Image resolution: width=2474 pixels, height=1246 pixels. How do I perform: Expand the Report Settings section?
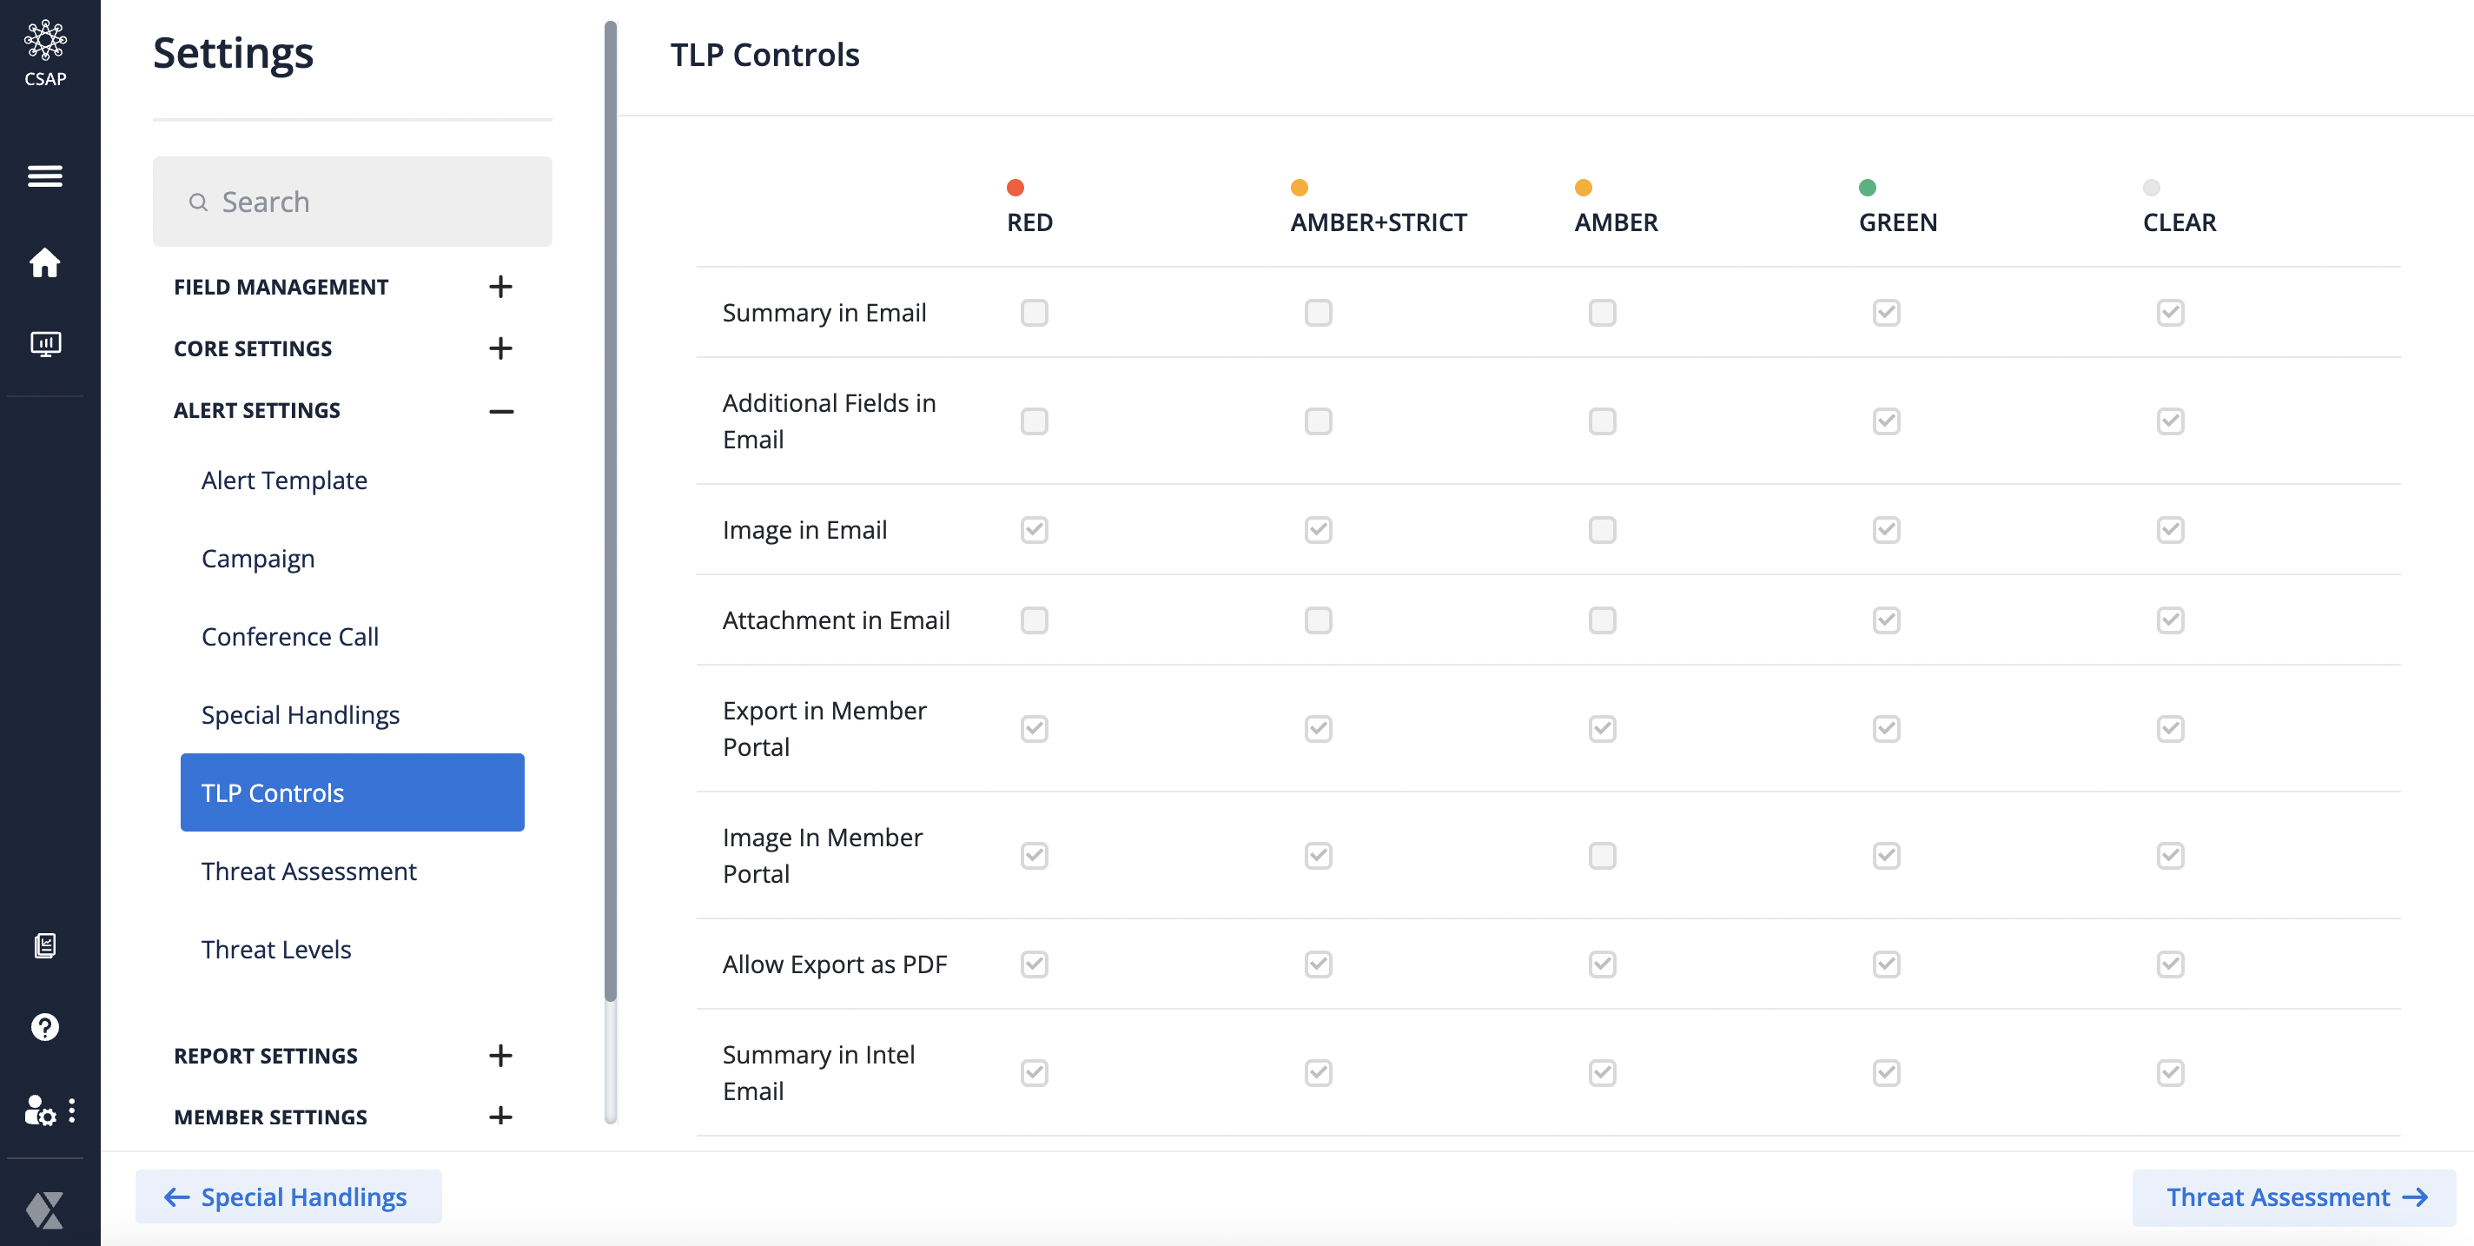(499, 1055)
